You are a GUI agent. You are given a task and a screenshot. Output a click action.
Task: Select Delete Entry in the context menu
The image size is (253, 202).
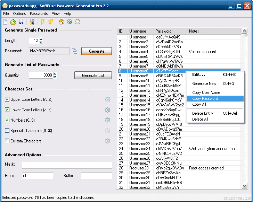203,113
